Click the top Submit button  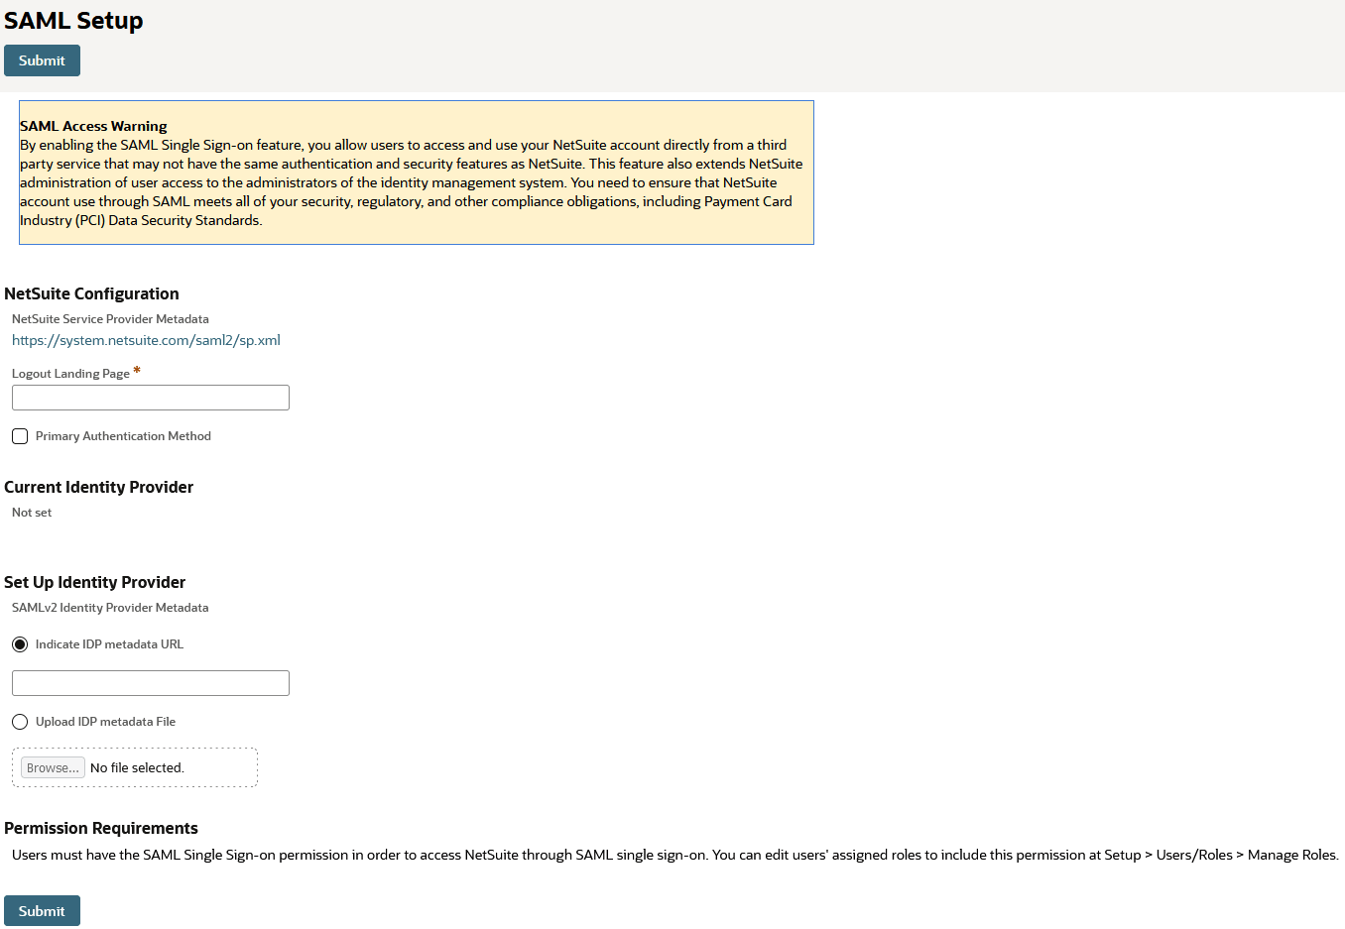coord(42,60)
